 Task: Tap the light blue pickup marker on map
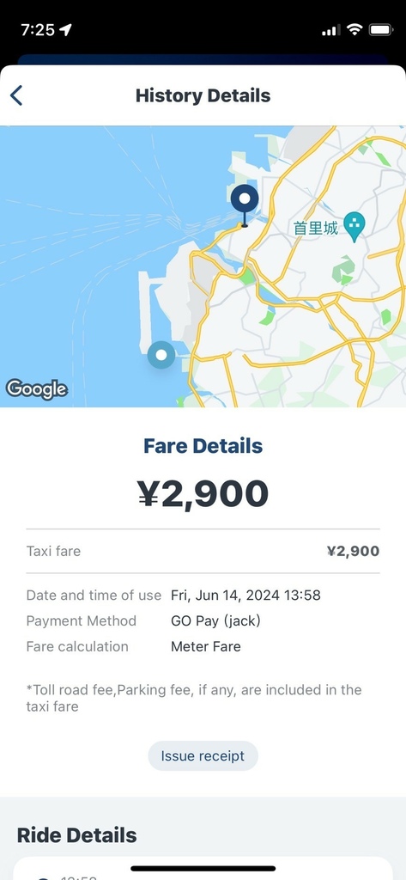[x=161, y=355]
